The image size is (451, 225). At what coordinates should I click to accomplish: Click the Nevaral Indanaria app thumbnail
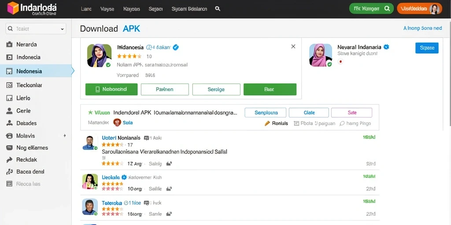click(321, 55)
